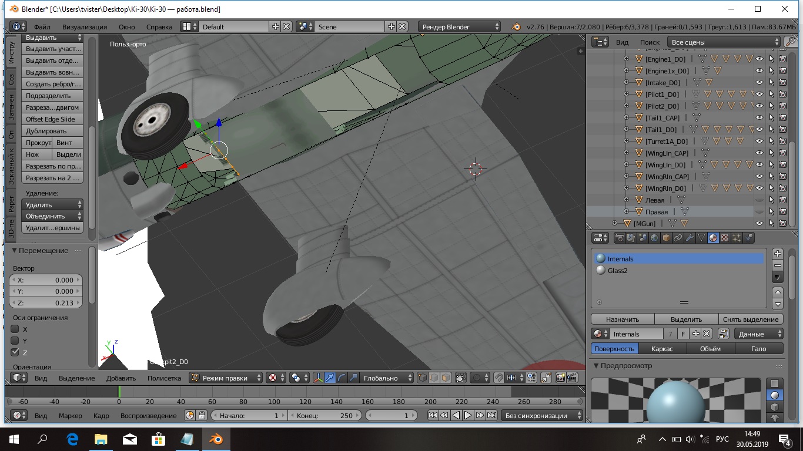The image size is (803, 451).
Task: Open the Файл menu
Action: click(x=42, y=27)
